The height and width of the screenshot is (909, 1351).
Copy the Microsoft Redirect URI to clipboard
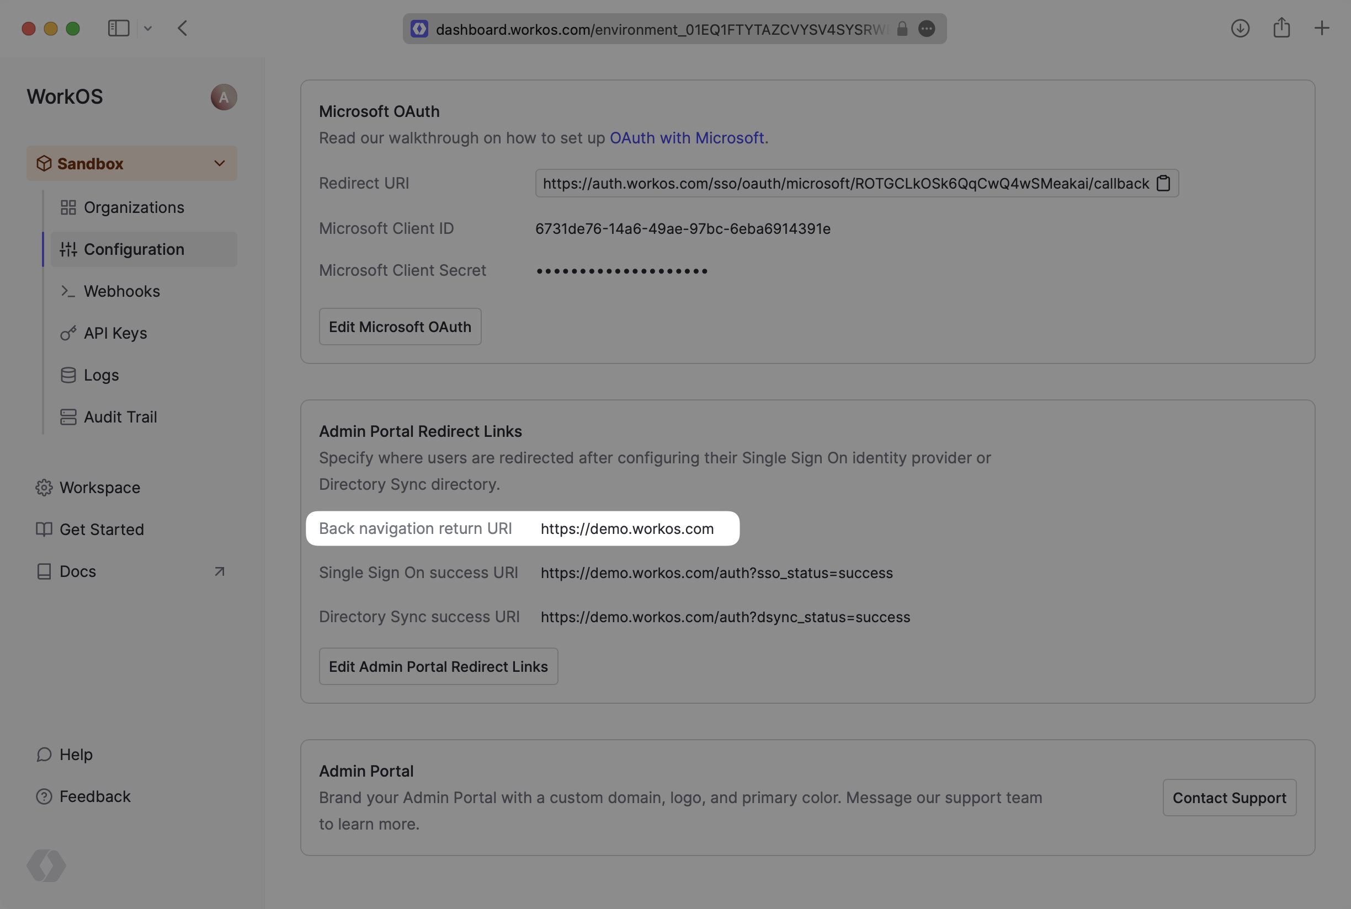[1163, 183]
